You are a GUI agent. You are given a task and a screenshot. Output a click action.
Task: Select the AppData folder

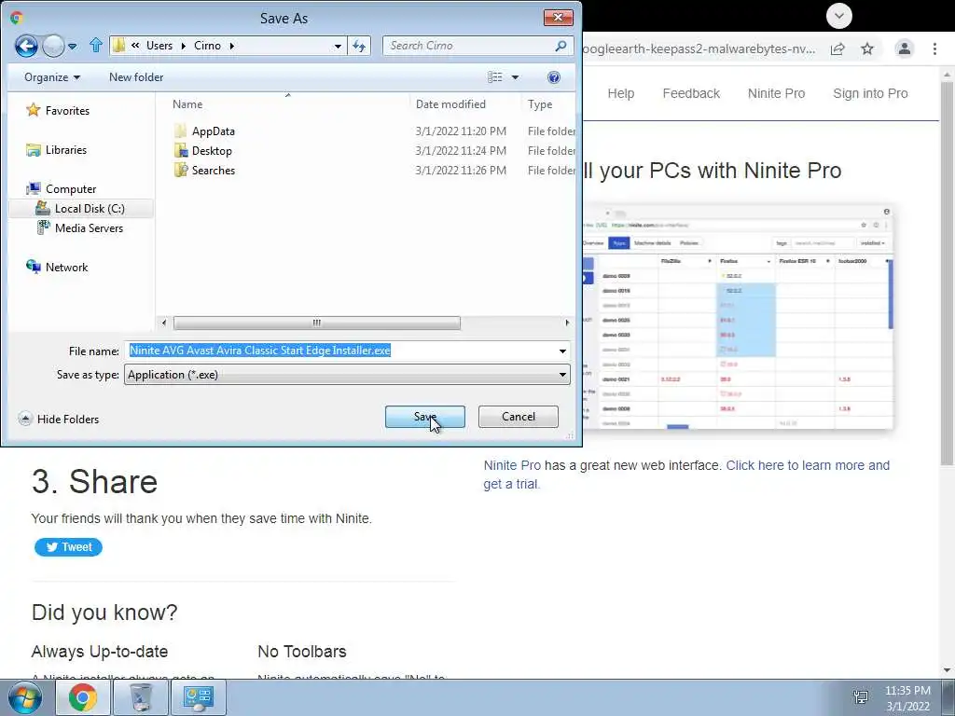214,131
